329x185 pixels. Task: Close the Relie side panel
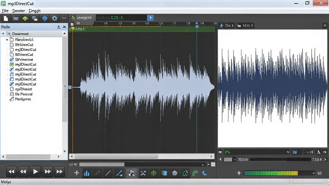click(64, 27)
